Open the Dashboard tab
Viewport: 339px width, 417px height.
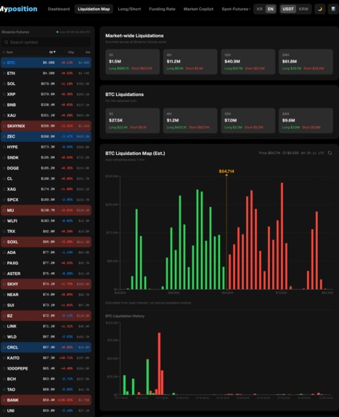[x=59, y=9]
